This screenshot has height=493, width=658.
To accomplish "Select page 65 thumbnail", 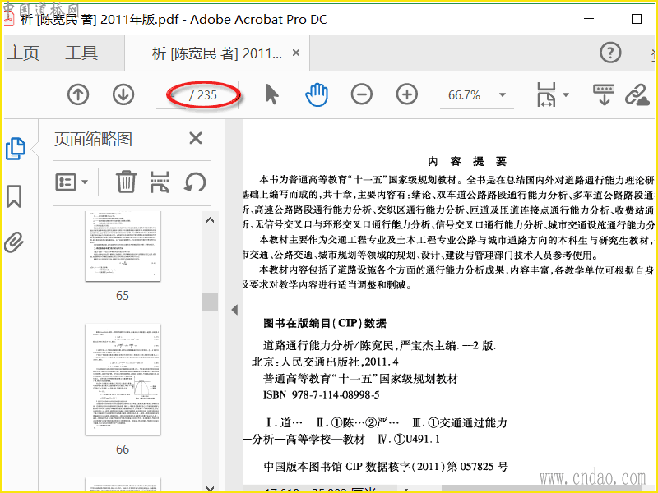I will coord(123,246).
